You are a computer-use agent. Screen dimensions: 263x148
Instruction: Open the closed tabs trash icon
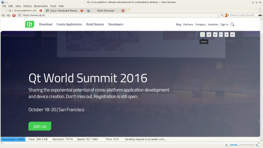pos(260,11)
